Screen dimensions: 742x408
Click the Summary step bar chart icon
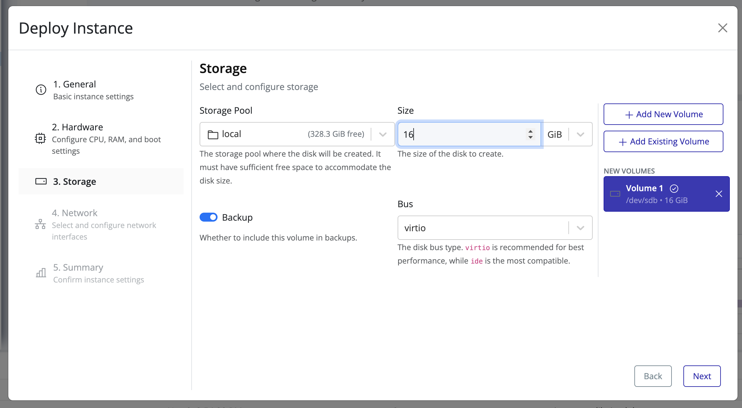[x=41, y=273]
